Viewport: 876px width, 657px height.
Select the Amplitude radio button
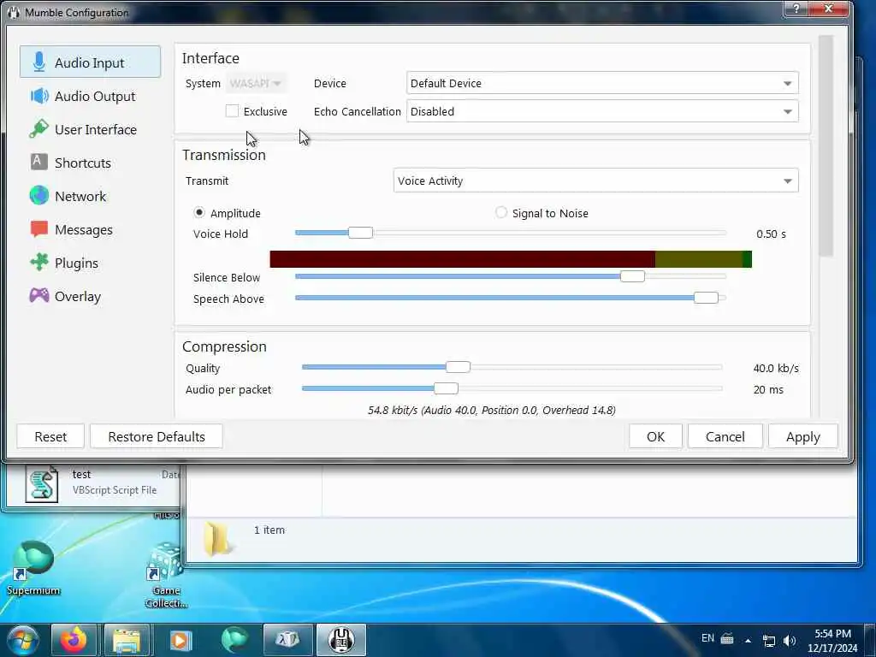pyautogui.click(x=198, y=212)
